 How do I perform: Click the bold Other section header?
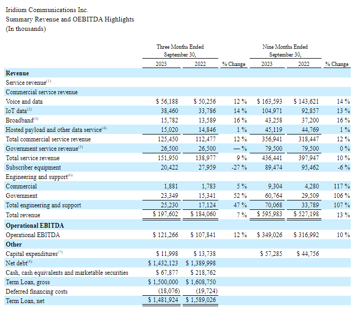click(x=13, y=244)
